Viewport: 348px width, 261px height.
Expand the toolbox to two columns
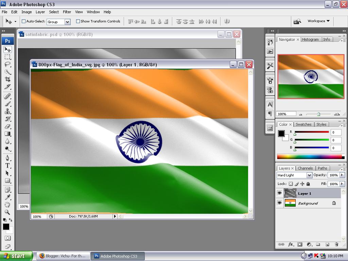click(3, 31)
